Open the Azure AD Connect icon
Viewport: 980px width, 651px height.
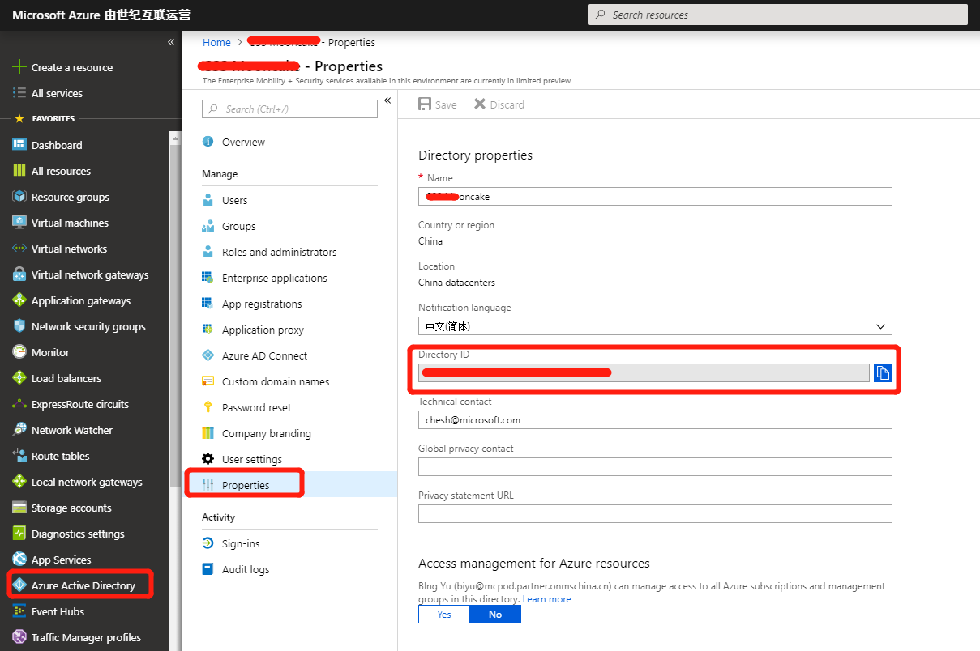[x=208, y=355]
